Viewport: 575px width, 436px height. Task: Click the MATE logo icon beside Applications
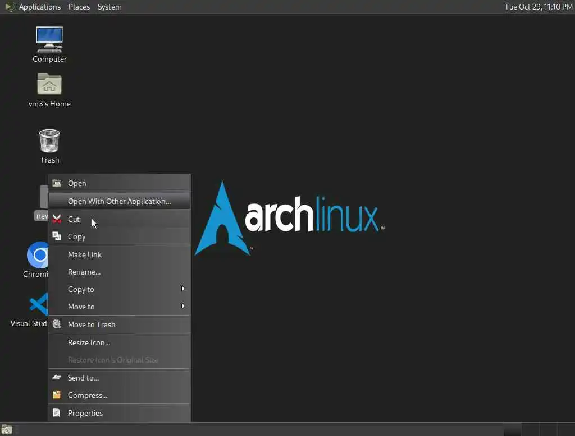click(x=10, y=7)
